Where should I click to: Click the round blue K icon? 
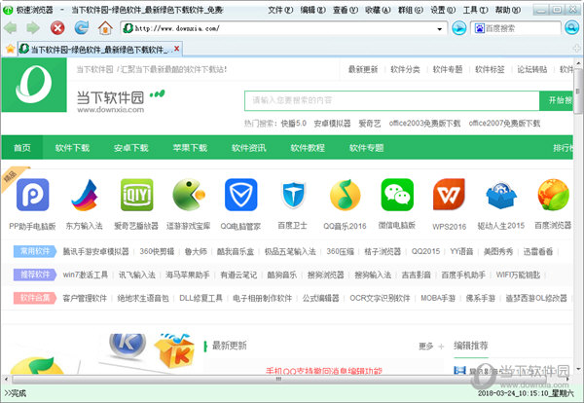click(128, 345)
